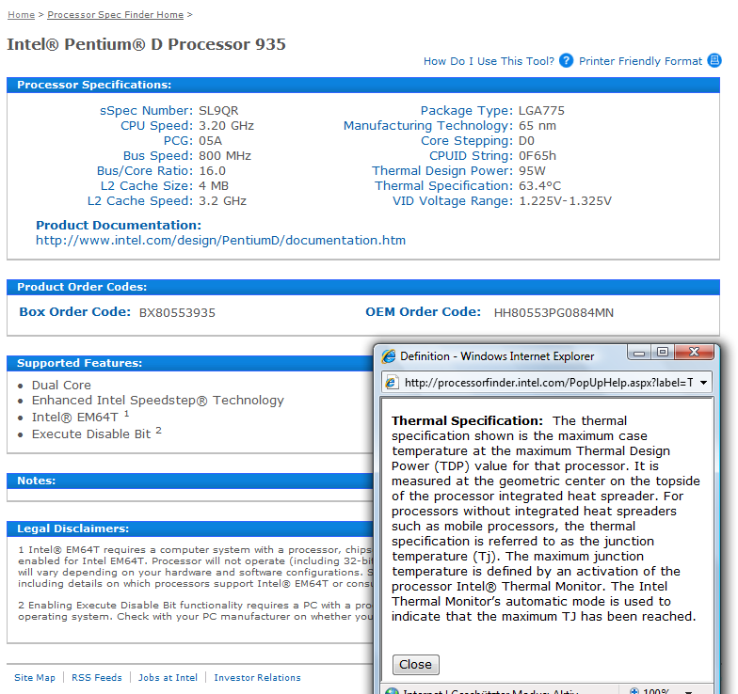Click the How Do I Use This Tool link

click(x=489, y=61)
